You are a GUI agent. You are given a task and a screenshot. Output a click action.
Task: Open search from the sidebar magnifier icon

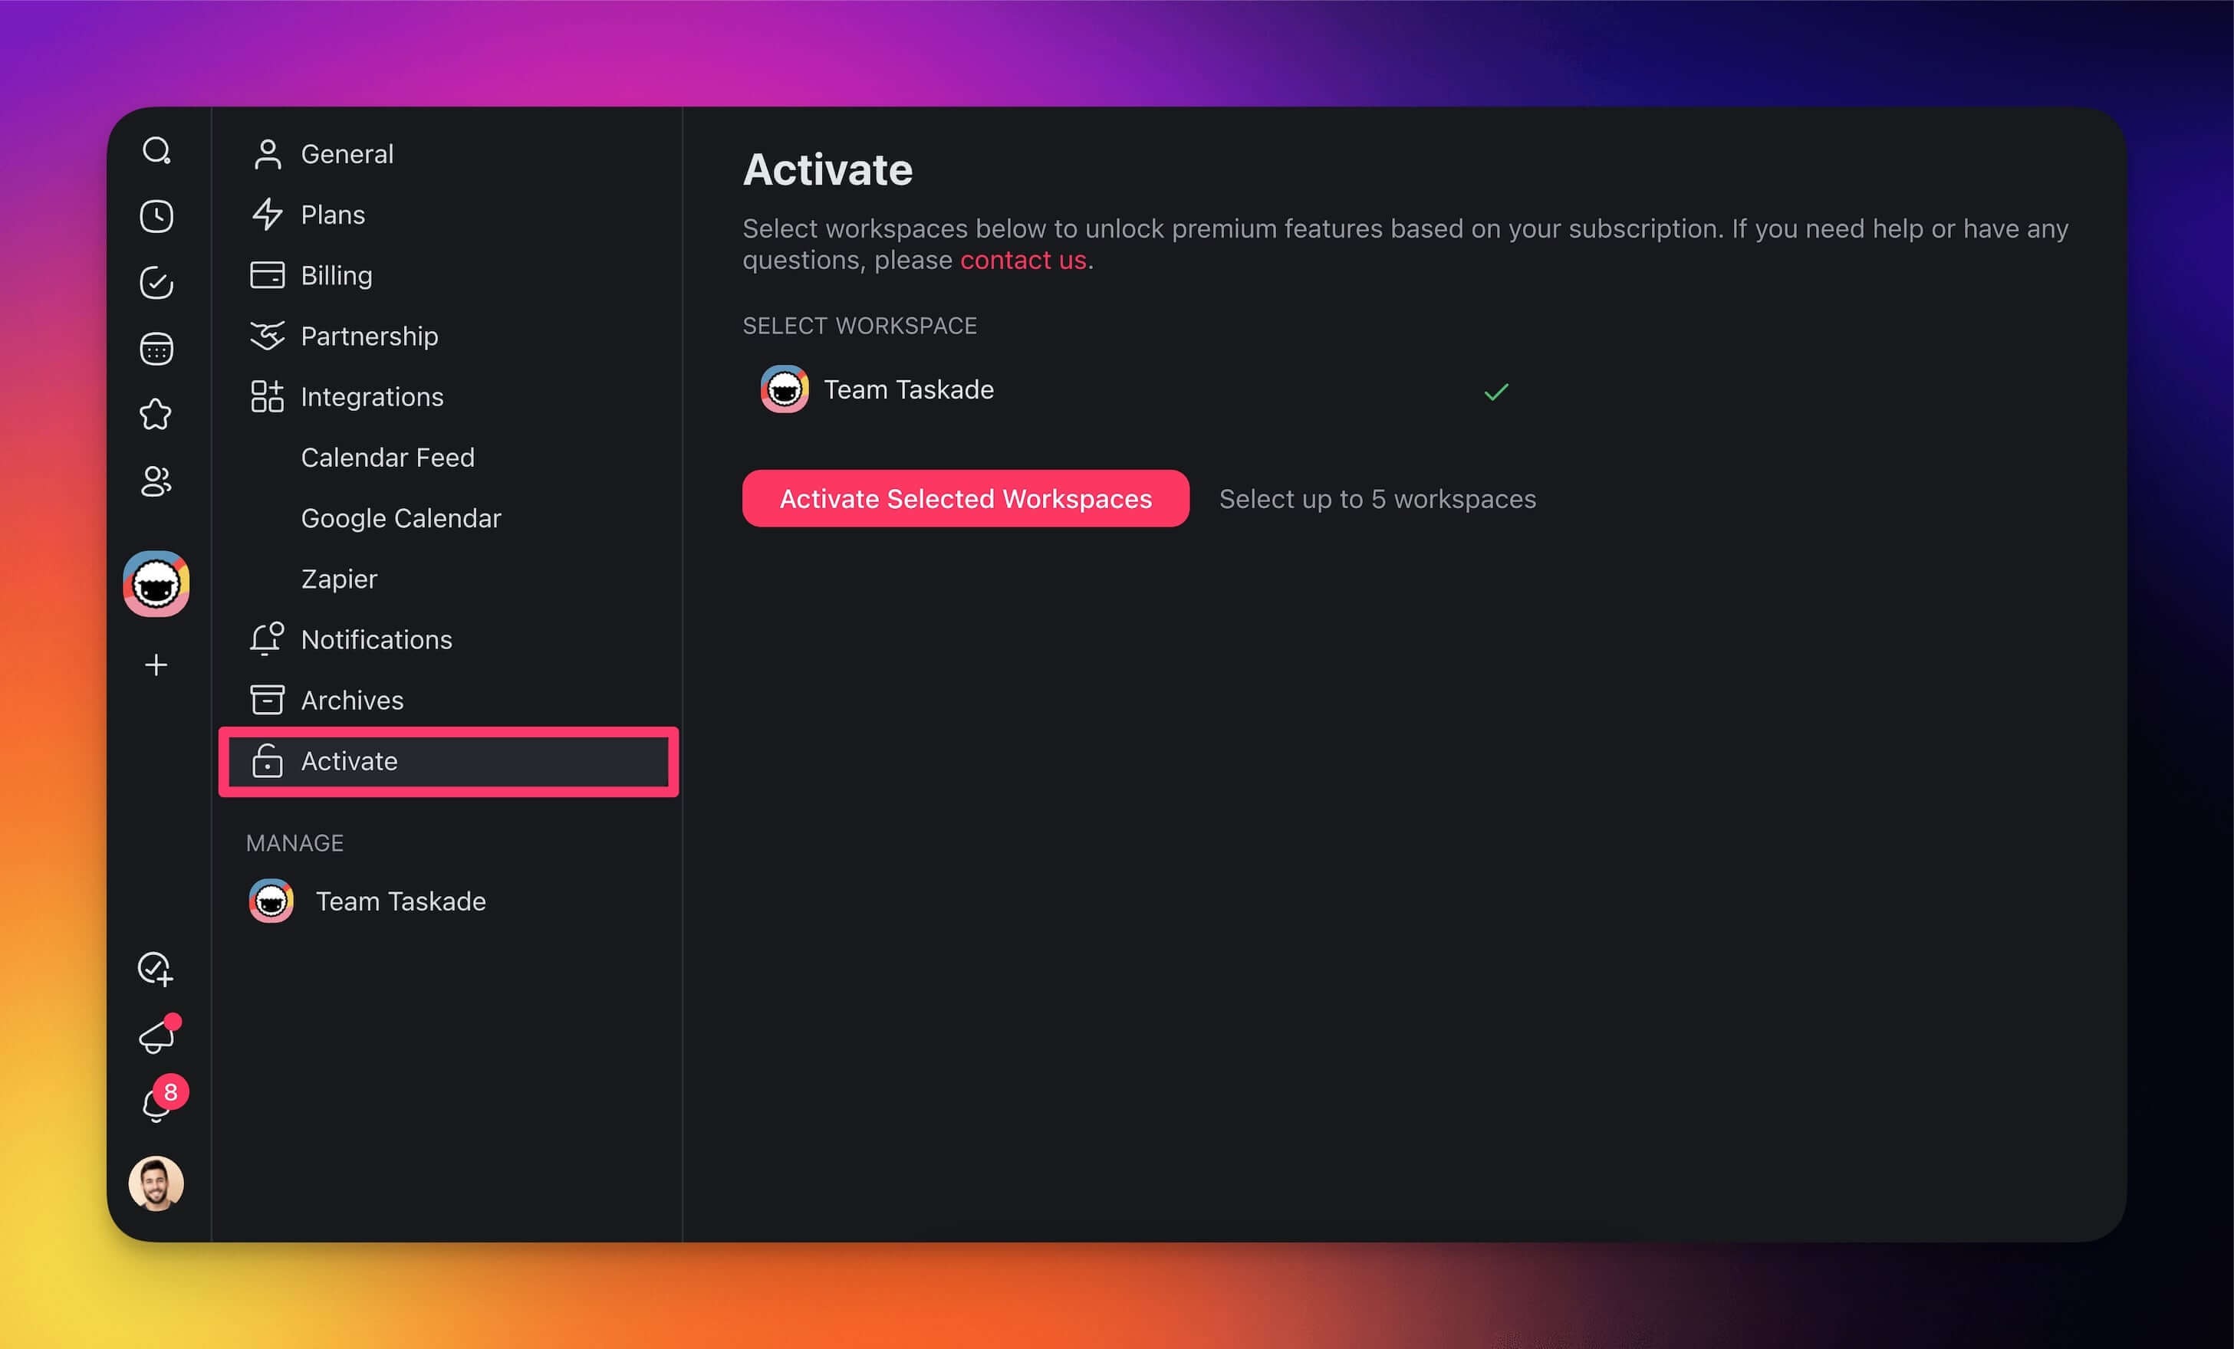[x=156, y=150]
